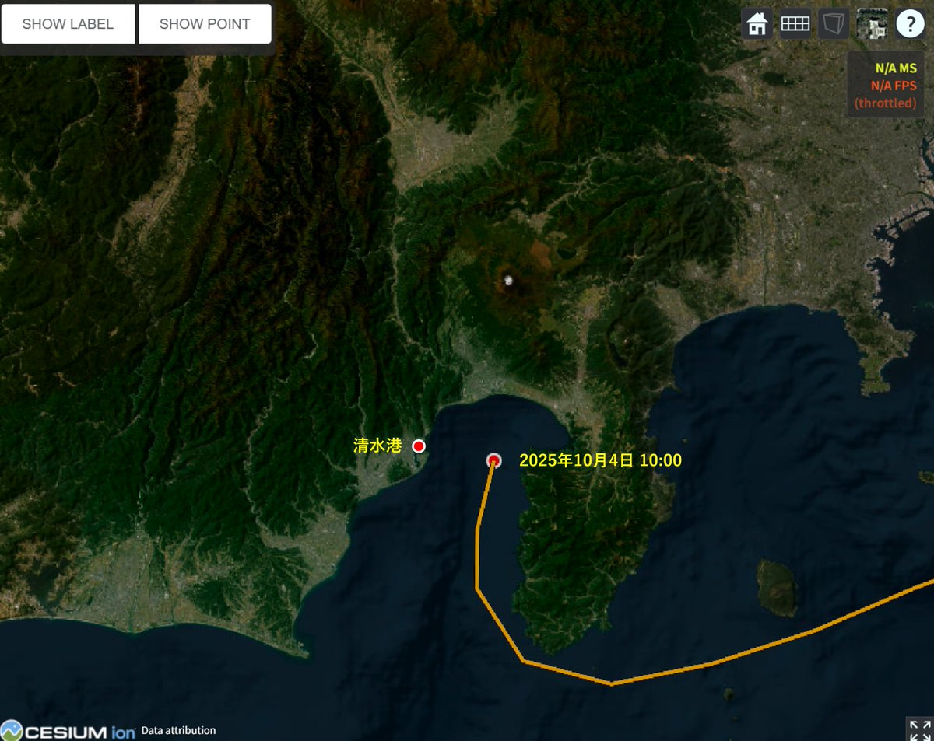Screen dimensions: 934x741
Task: Click the 2025年10月4日 10:00 label
Action: pyautogui.click(x=600, y=460)
